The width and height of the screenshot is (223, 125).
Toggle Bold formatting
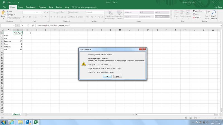click(24, 17)
